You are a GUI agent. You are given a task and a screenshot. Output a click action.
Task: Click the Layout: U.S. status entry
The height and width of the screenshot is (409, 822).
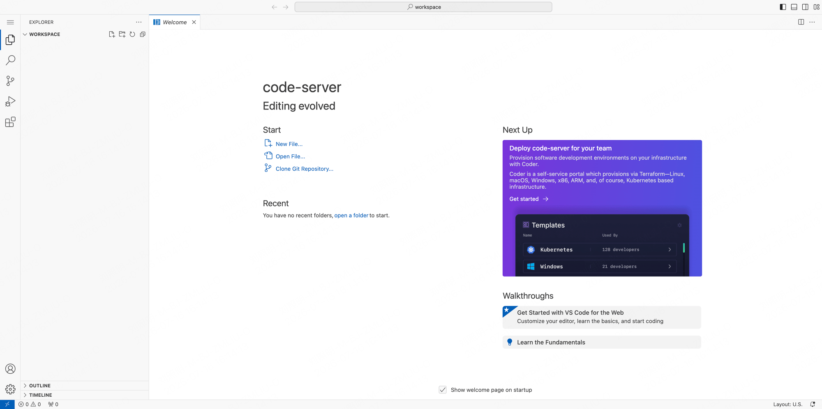point(787,404)
